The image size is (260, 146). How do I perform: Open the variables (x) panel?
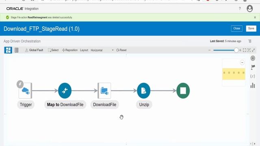(253, 76)
